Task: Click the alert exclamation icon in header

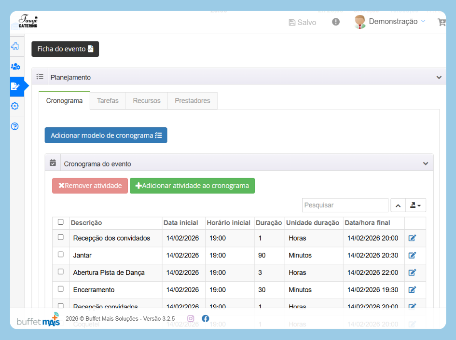Action: pos(336,22)
